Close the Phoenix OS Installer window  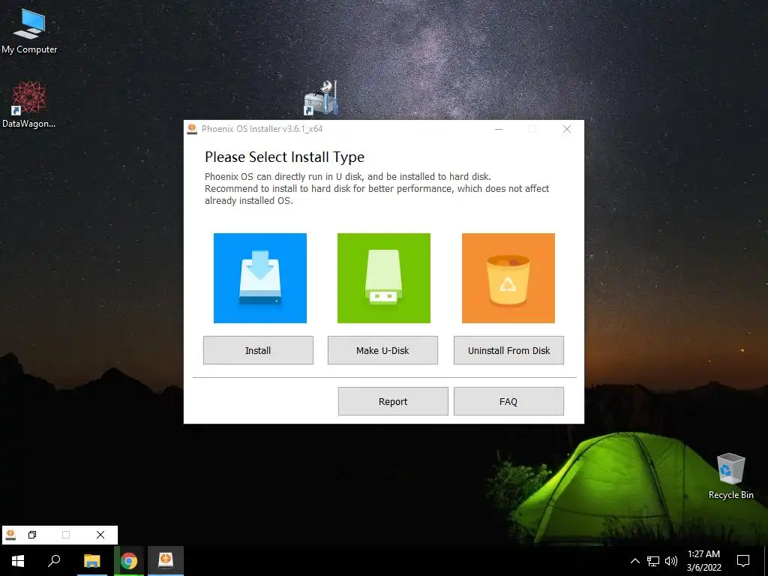point(567,129)
